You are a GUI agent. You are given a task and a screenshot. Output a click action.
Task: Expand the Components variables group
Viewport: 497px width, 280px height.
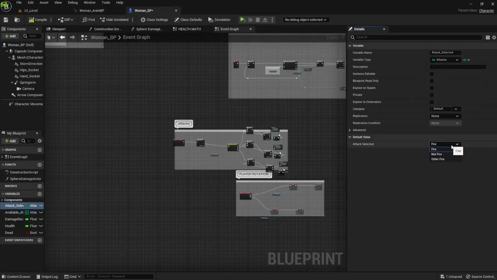2,200
